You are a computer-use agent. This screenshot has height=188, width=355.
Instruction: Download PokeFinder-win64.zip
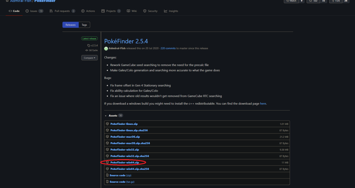[125, 162]
